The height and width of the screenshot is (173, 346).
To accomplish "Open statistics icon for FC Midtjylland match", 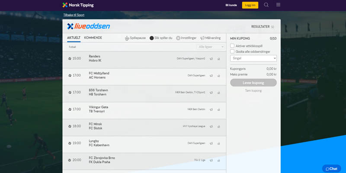I will (x=219, y=75).
